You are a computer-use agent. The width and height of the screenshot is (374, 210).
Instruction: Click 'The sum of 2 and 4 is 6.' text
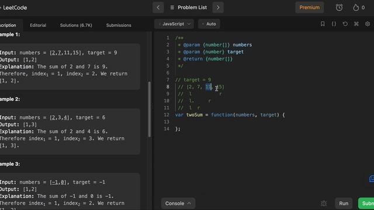(x=72, y=131)
